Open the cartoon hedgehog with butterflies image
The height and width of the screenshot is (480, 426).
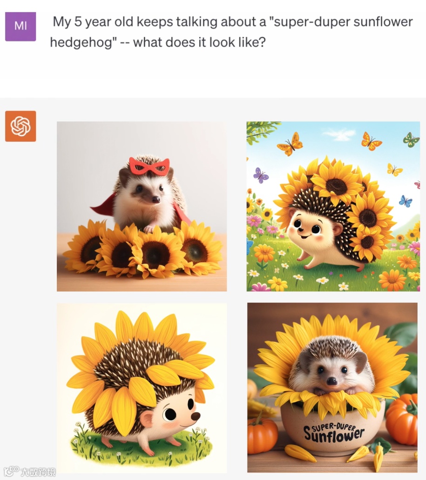(x=333, y=206)
